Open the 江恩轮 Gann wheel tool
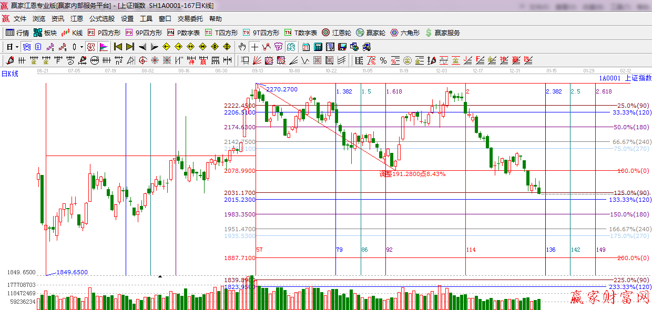 click(x=337, y=33)
